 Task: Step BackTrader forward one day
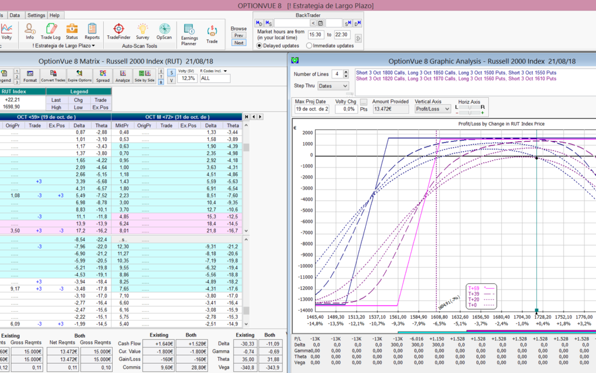tap(357, 23)
